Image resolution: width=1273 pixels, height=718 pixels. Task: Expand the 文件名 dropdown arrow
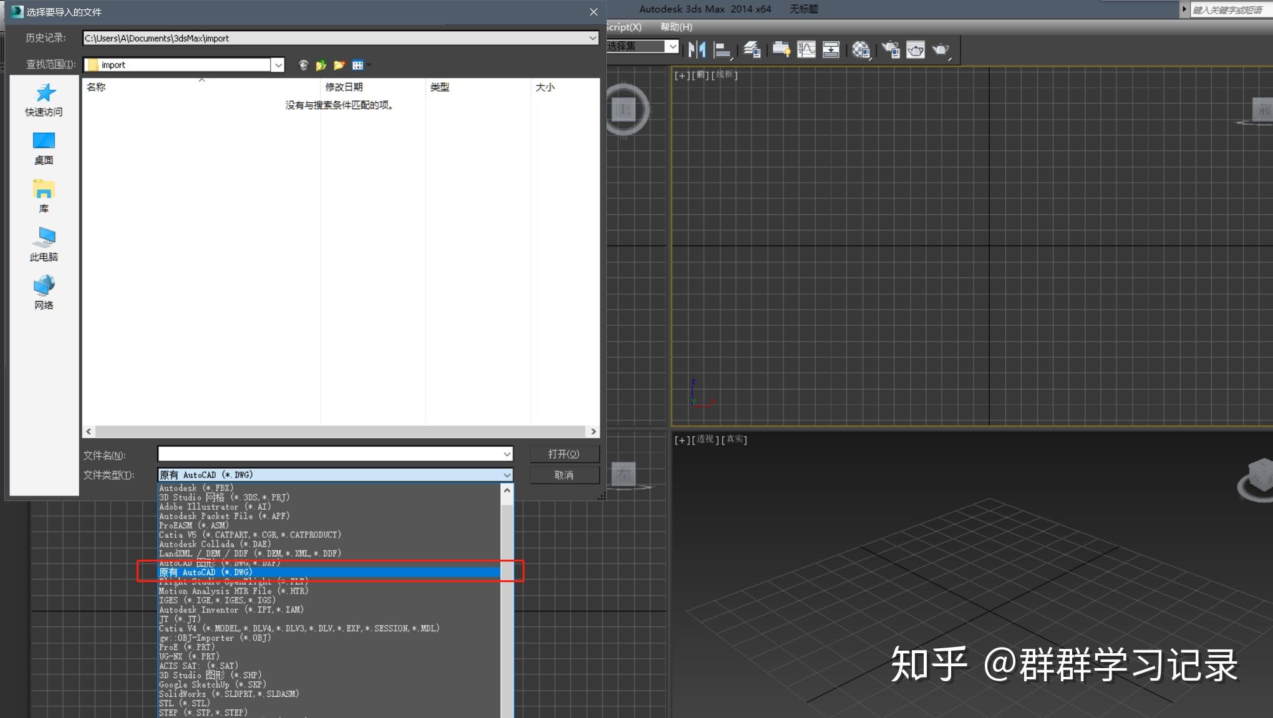507,454
